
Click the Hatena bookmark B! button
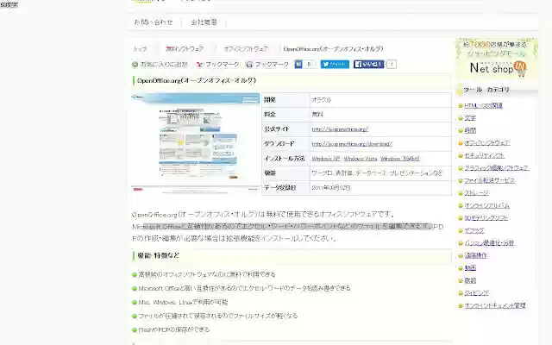(298, 64)
